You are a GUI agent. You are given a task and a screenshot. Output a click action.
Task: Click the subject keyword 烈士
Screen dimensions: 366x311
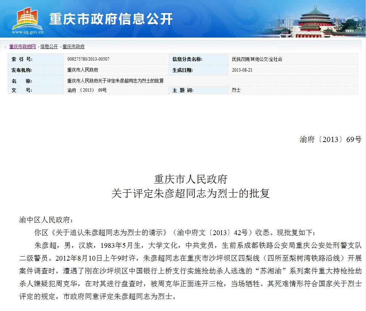(235, 90)
